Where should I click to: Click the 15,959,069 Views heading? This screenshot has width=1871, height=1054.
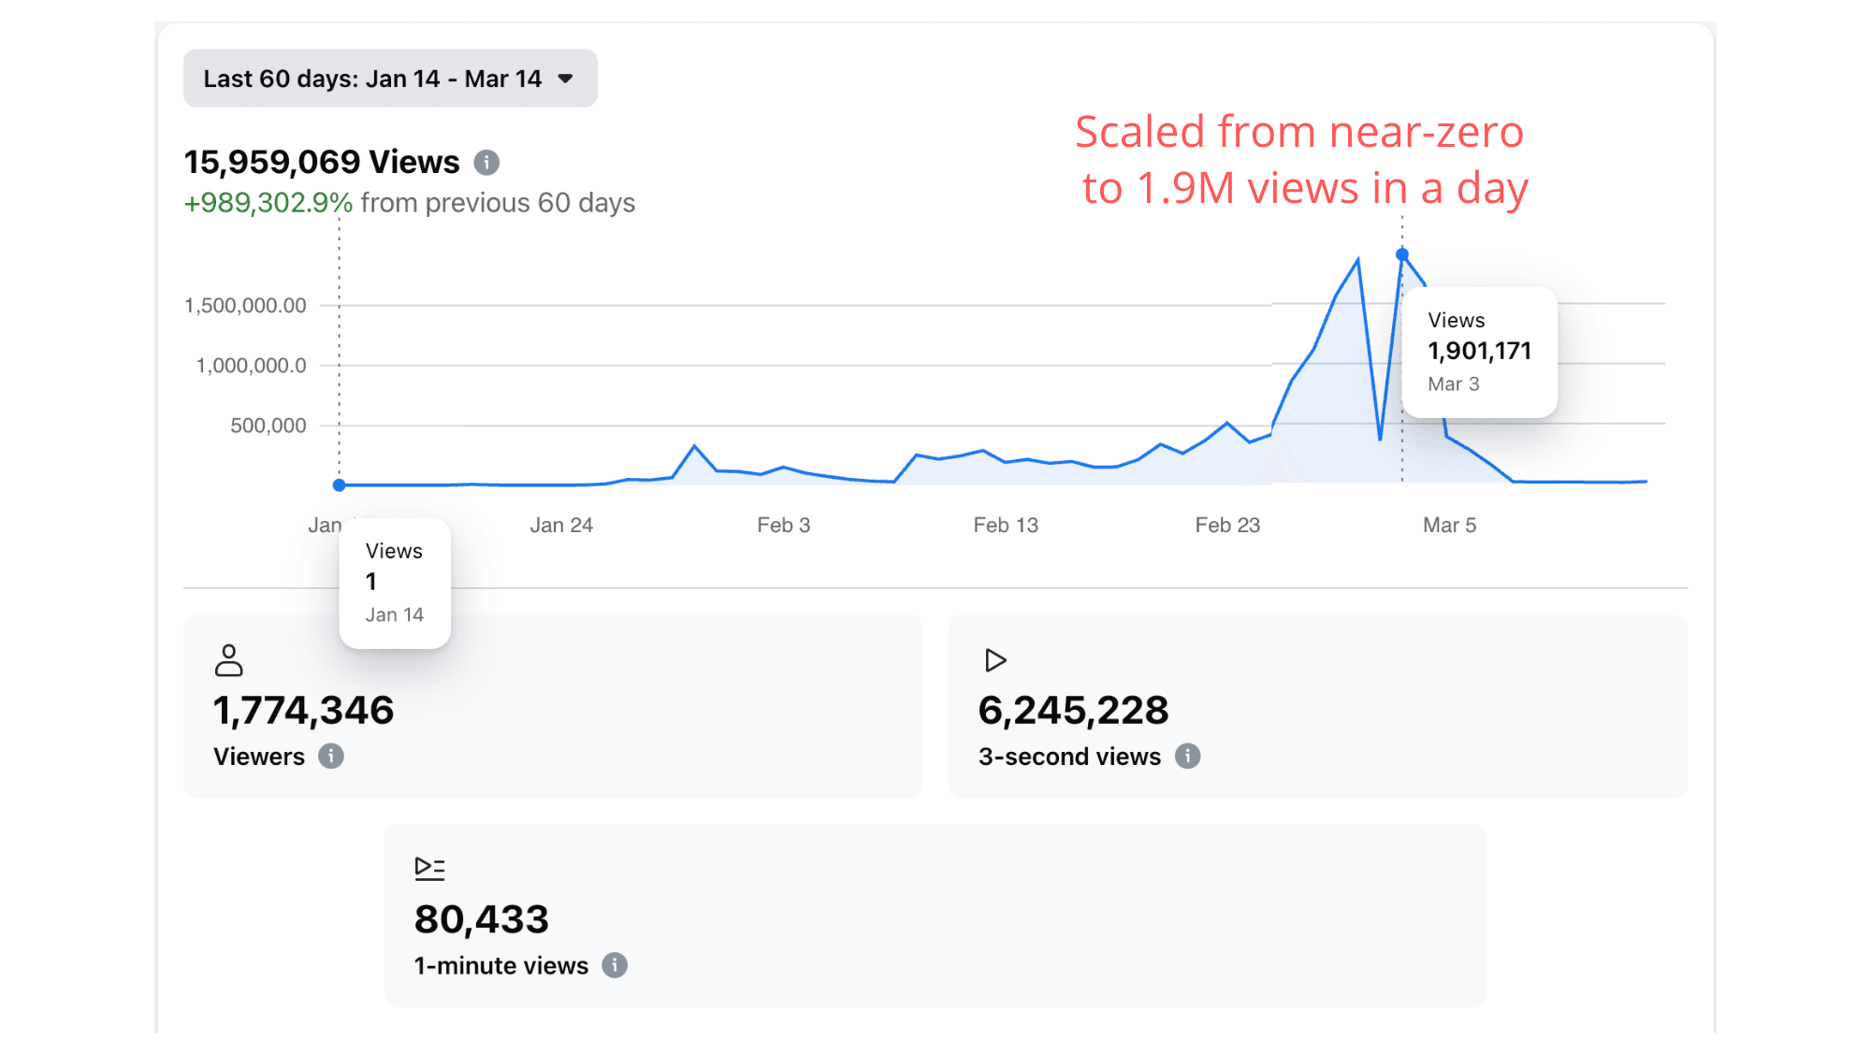point(322,162)
